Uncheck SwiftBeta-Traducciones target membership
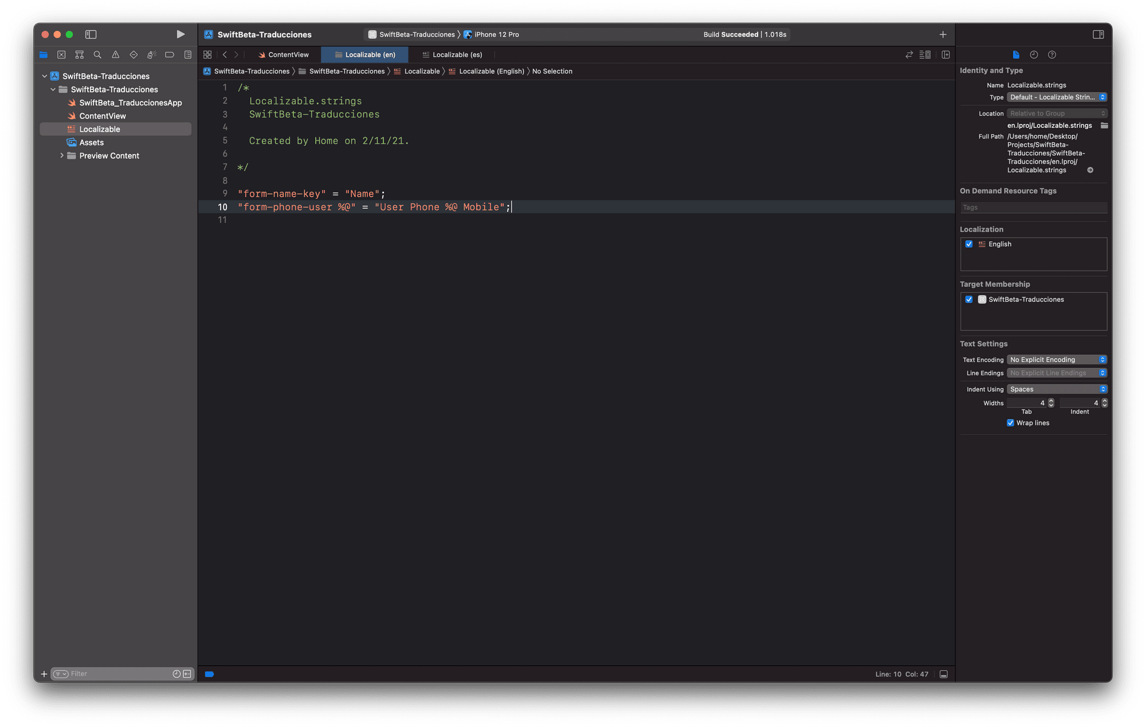Image resolution: width=1146 pixels, height=727 pixels. [969, 300]
